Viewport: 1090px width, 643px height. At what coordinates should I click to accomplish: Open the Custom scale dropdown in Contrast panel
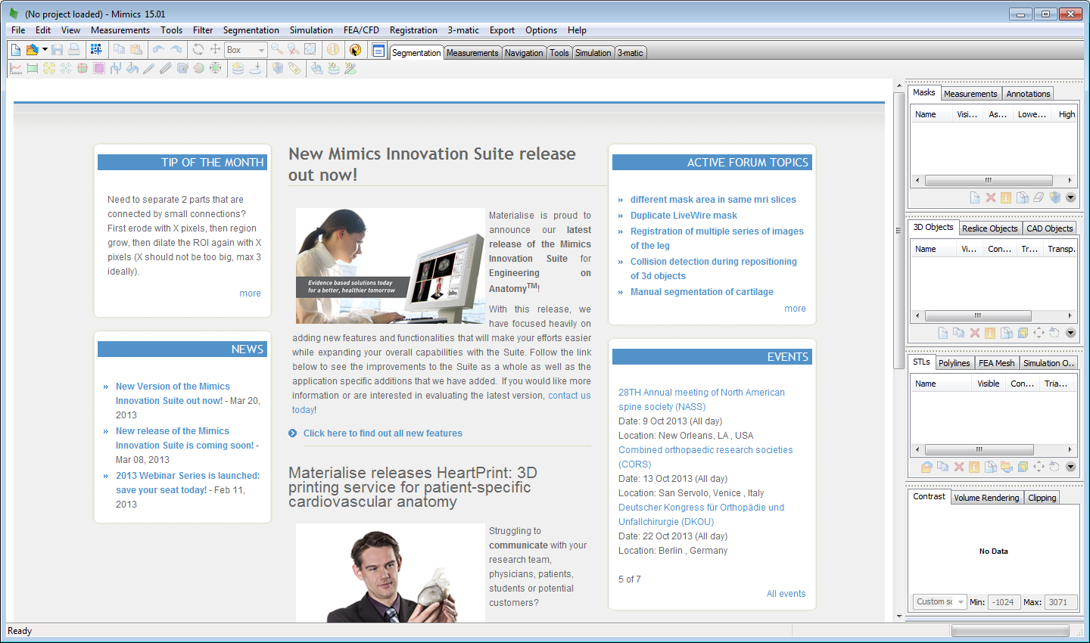tap(939, 602)
